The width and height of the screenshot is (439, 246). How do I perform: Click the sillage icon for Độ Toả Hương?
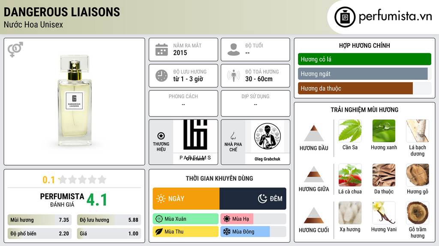pos(234,76)
